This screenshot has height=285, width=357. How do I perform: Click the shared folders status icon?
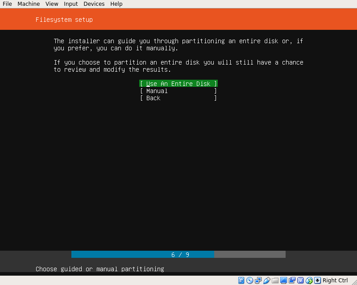275,281
